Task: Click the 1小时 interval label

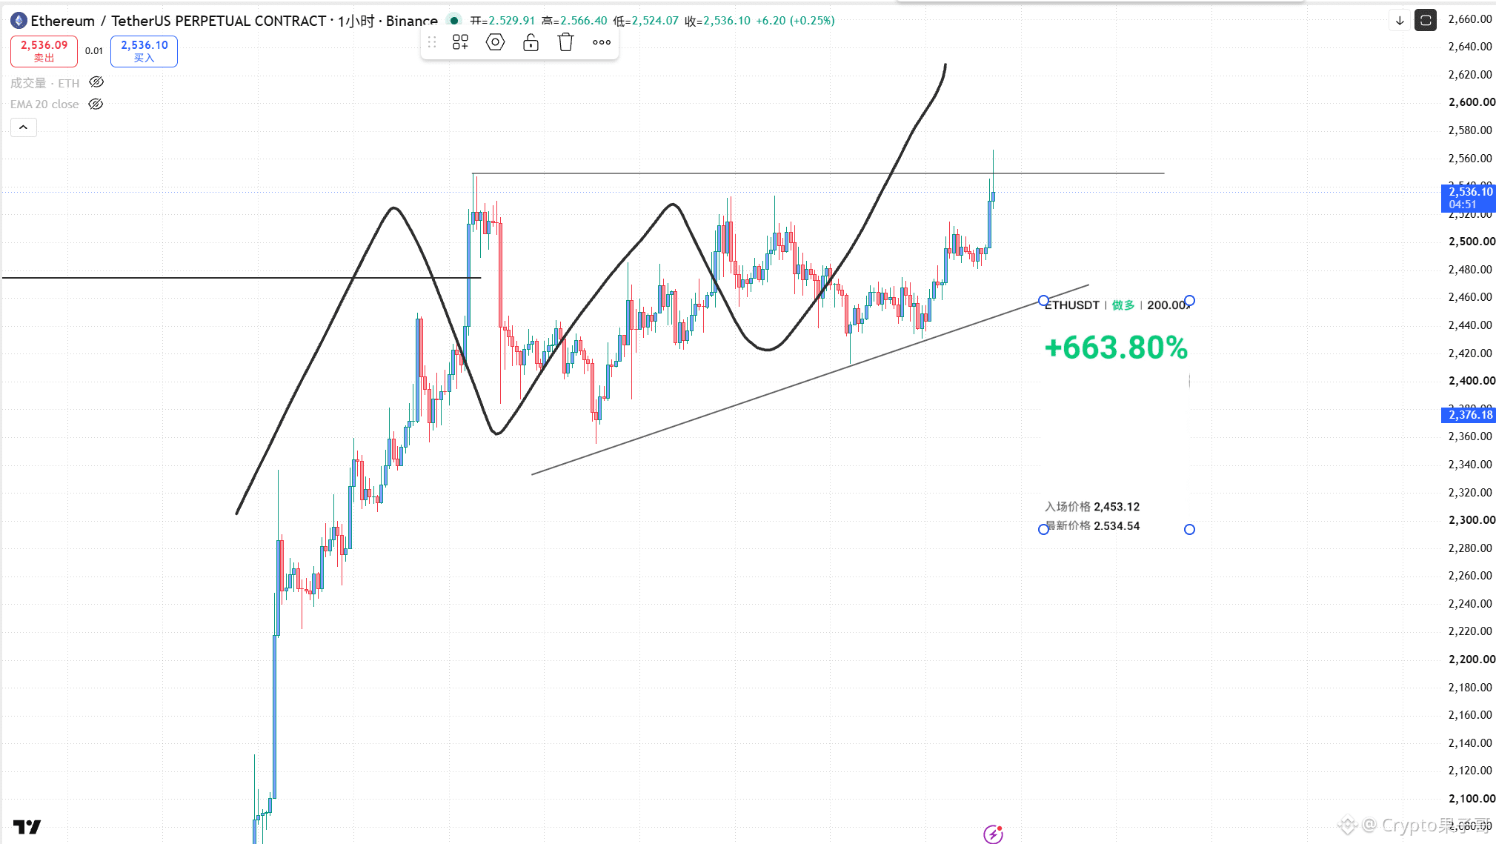Action: 356,21
